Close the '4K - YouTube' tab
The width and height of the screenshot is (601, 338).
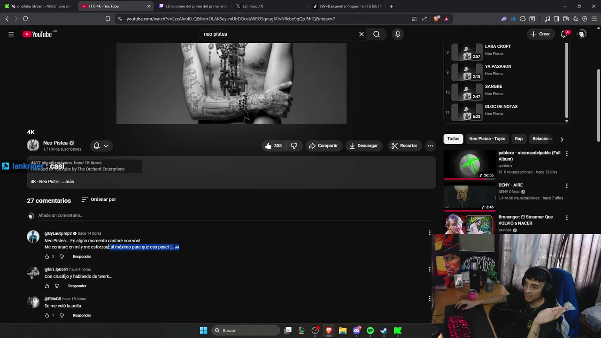click(x=149, y=6)
